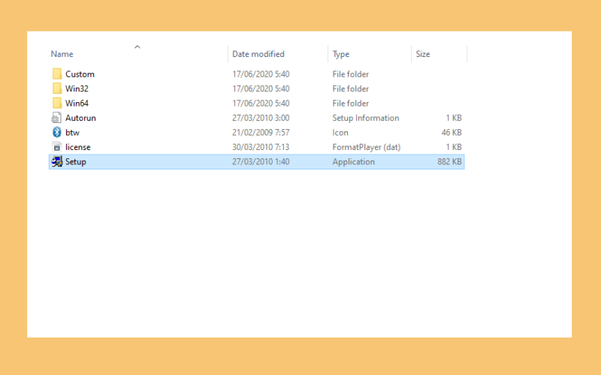Select the license file name
The width and height of the screenshot is (601, 375).
(x=78, y=147)
